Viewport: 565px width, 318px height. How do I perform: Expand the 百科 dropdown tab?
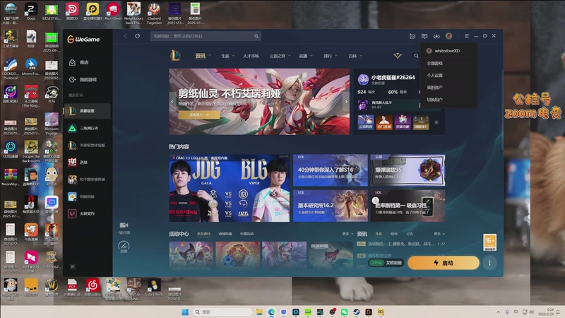click(355, 56)
